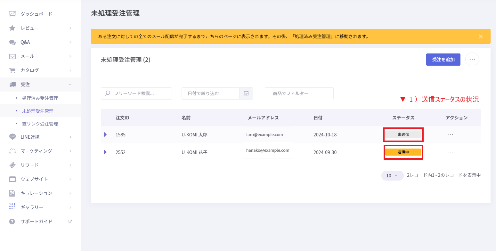The image size is (496, 251).
Task: Open 処理済み受注管理 submenu item
Action: click(40, 98)
